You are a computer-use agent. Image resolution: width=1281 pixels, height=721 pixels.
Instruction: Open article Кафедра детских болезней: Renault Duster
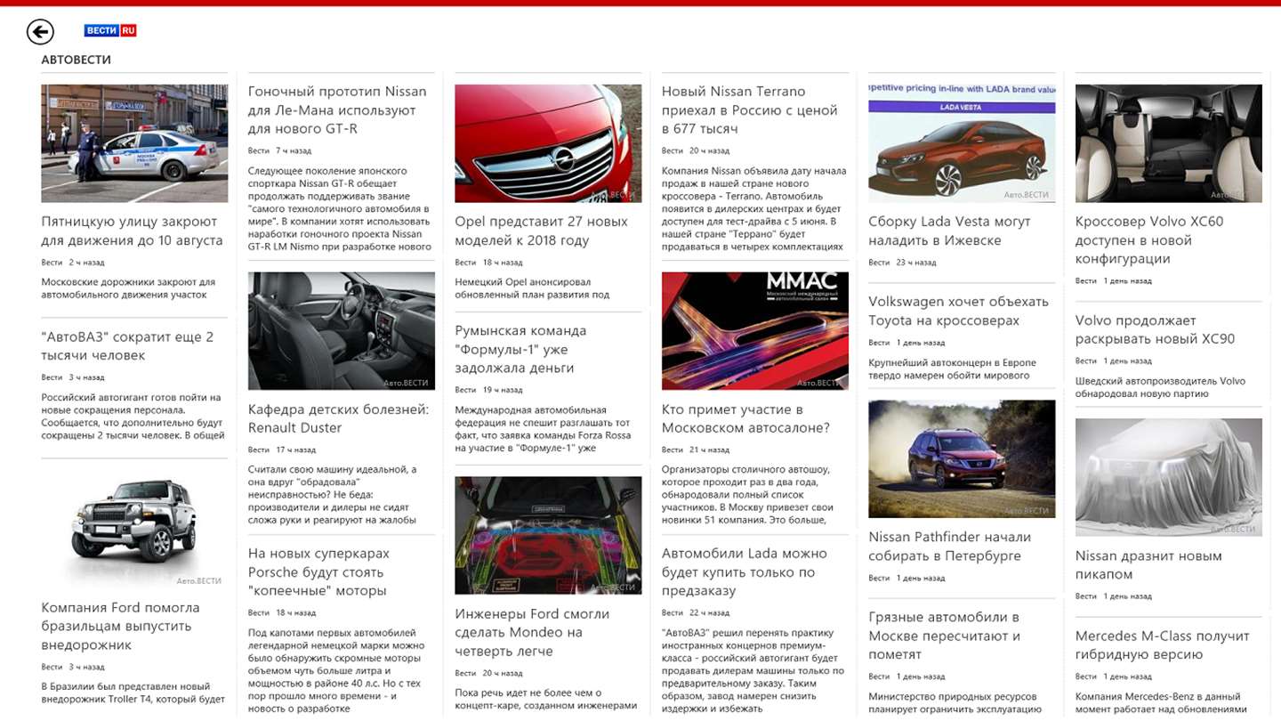(x=338, y=418)
